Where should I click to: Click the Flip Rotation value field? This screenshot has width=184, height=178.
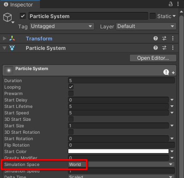click(x=121, y=145)
